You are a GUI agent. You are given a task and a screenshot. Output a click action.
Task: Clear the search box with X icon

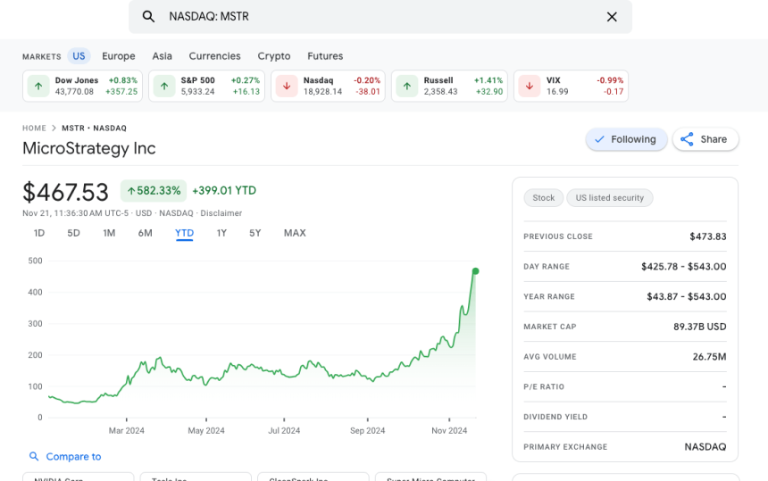[x=612, y=16]
